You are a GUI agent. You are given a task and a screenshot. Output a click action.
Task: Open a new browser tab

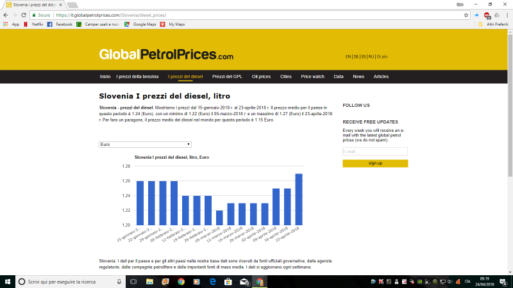coord(72,5)
